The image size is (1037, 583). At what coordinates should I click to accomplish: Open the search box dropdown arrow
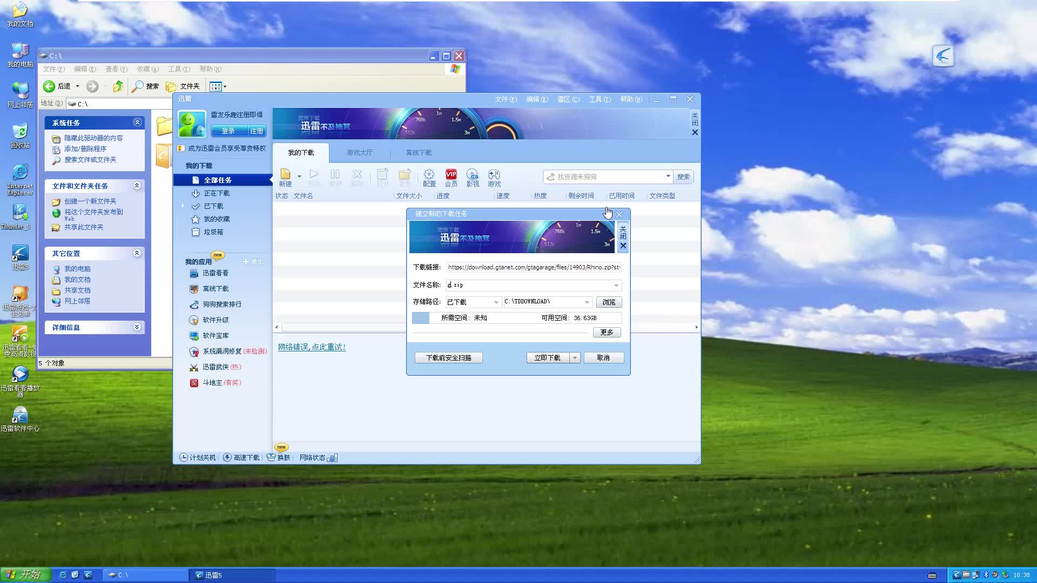click(x=668, y=177)
